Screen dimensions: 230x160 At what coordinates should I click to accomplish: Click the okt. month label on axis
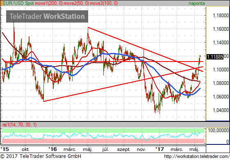[x=25, y=149]
